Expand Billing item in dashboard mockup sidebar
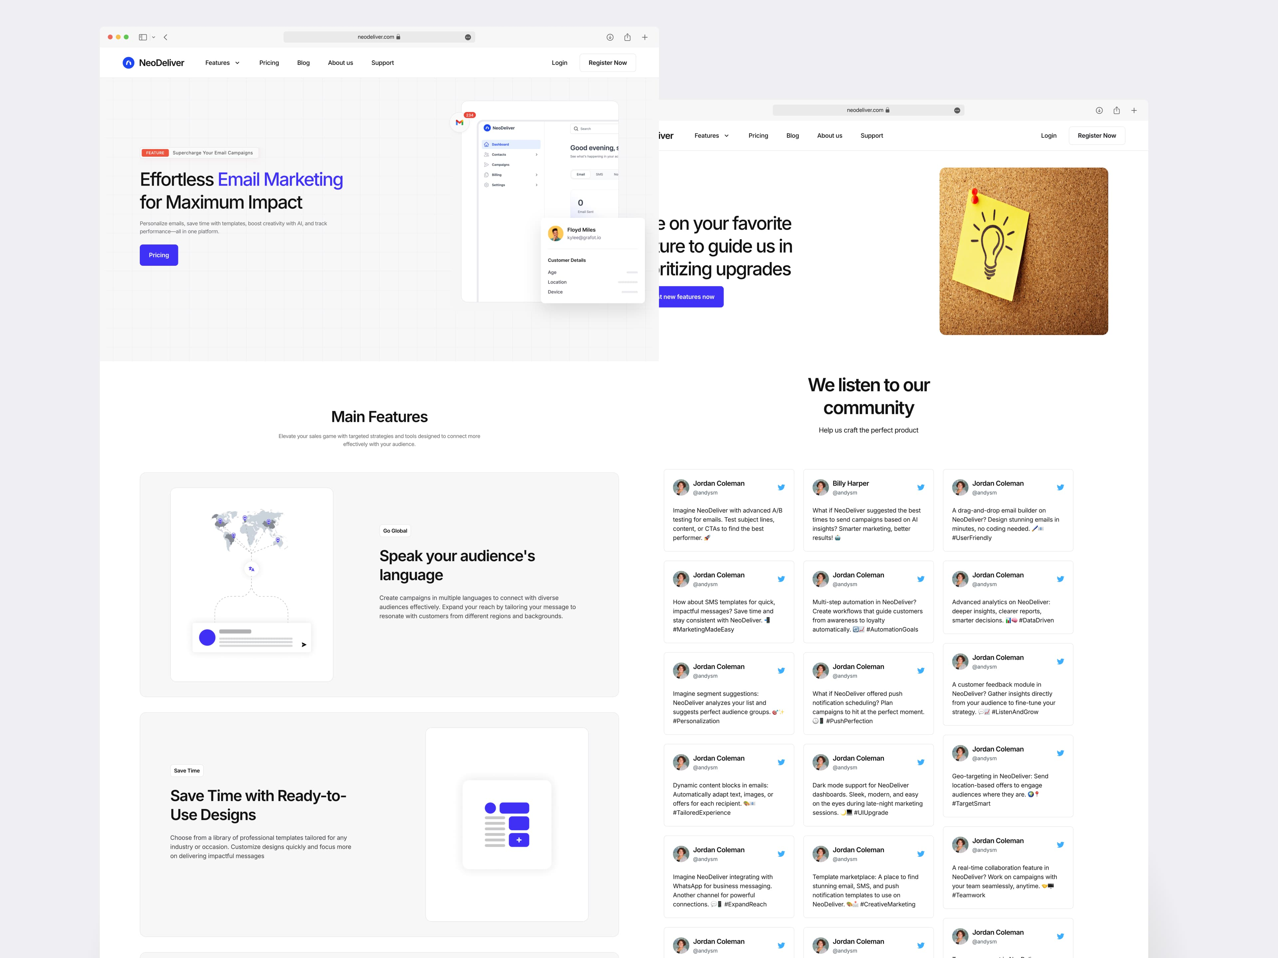1278x958 pixels. click(511, 175)
